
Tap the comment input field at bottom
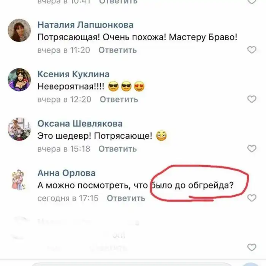tap(132, 264)
